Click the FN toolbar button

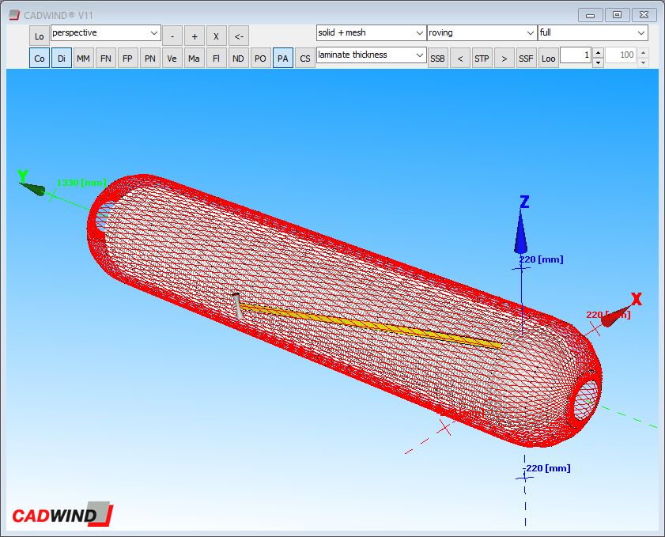(x=105, y=59)
